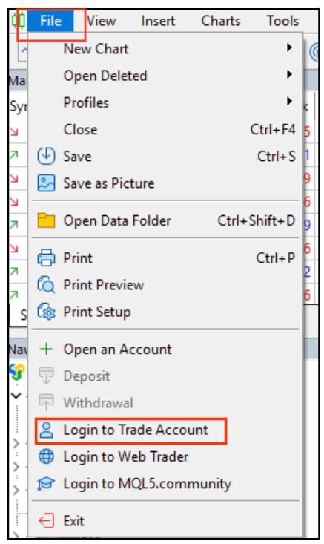
Task: Open the Tools menu
Action: pyautogui.click(x=282, y=21)
